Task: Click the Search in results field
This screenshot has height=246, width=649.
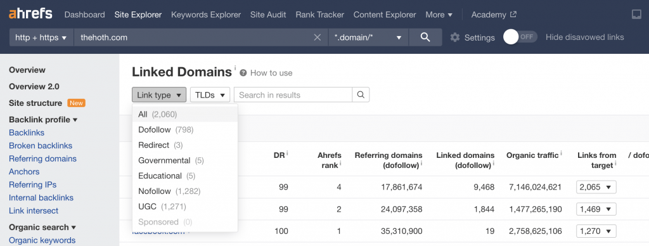Action: coord(293,95)
